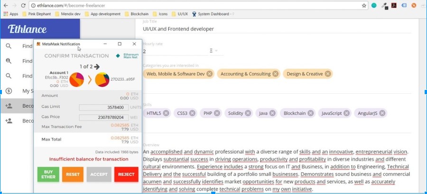Click the Web, Mobile & Software Dev chip label
The height and width of the screenshot is (194, 427).
tap(176, 74)
